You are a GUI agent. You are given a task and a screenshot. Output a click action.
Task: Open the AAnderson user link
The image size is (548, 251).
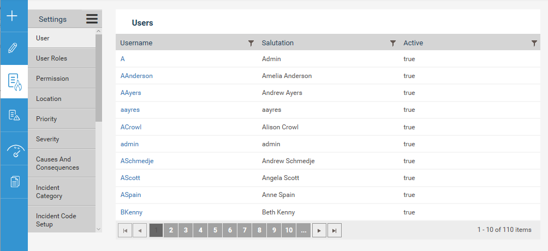pyautogui.click(x=136, y=76)
